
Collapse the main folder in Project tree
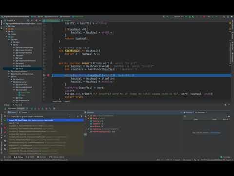pos(9,40)
